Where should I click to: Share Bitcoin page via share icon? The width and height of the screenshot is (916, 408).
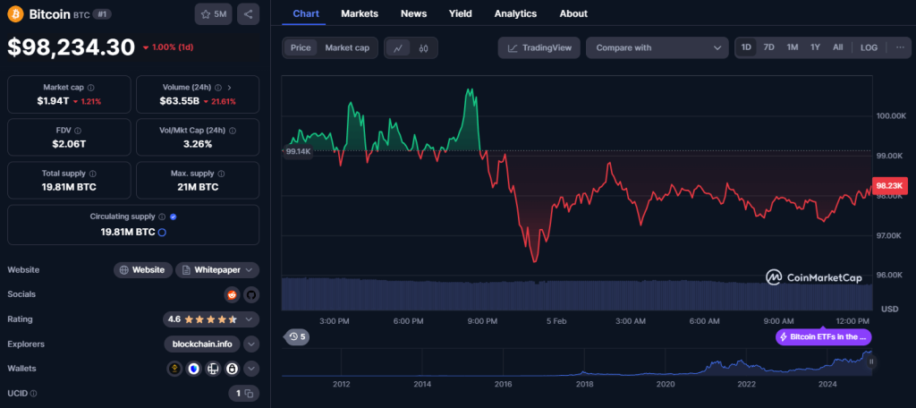(248, 13)
